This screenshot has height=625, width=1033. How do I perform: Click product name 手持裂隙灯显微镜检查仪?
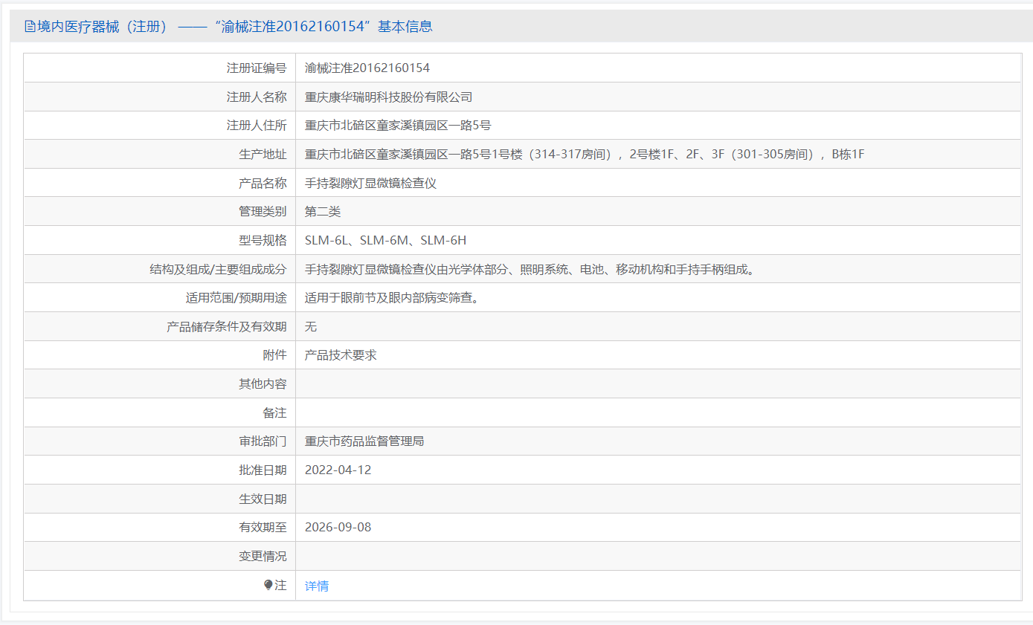pyautogui.click(x=370, y=183)
